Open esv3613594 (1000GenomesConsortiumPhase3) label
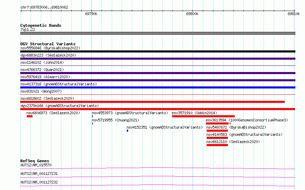Viewport: 305px width, 190px height. (x=247, y=120)
